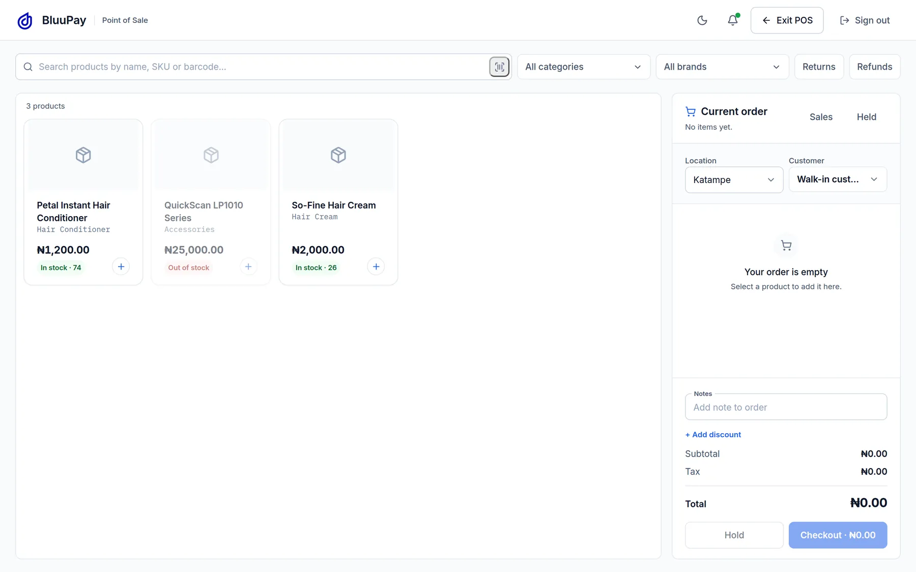Open the Returns button
Screen dimensions: 916x572
tap(819, 67)
